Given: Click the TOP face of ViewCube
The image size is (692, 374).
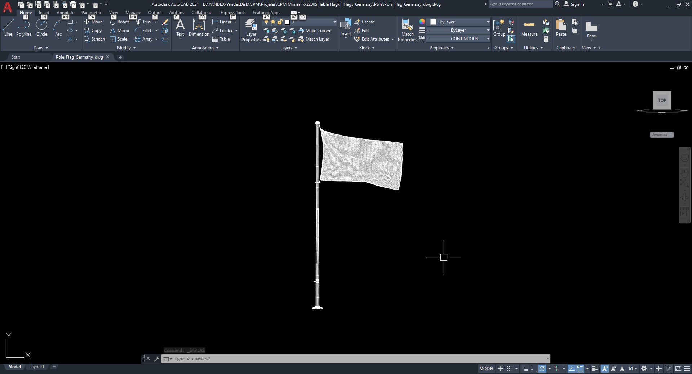Looking at the screenshot, I should pos(662,100).
